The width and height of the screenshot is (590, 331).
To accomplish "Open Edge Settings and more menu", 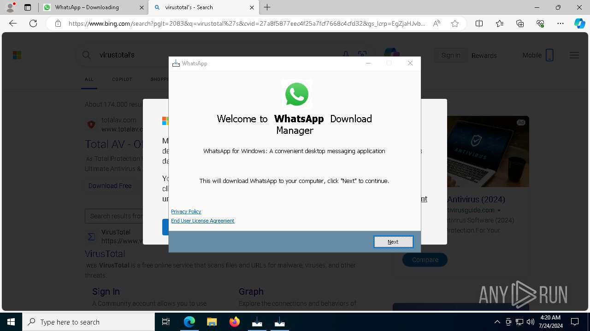I will [x=560, y=23].
